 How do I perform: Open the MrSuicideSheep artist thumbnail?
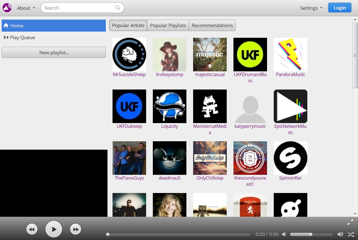(129, 55)
